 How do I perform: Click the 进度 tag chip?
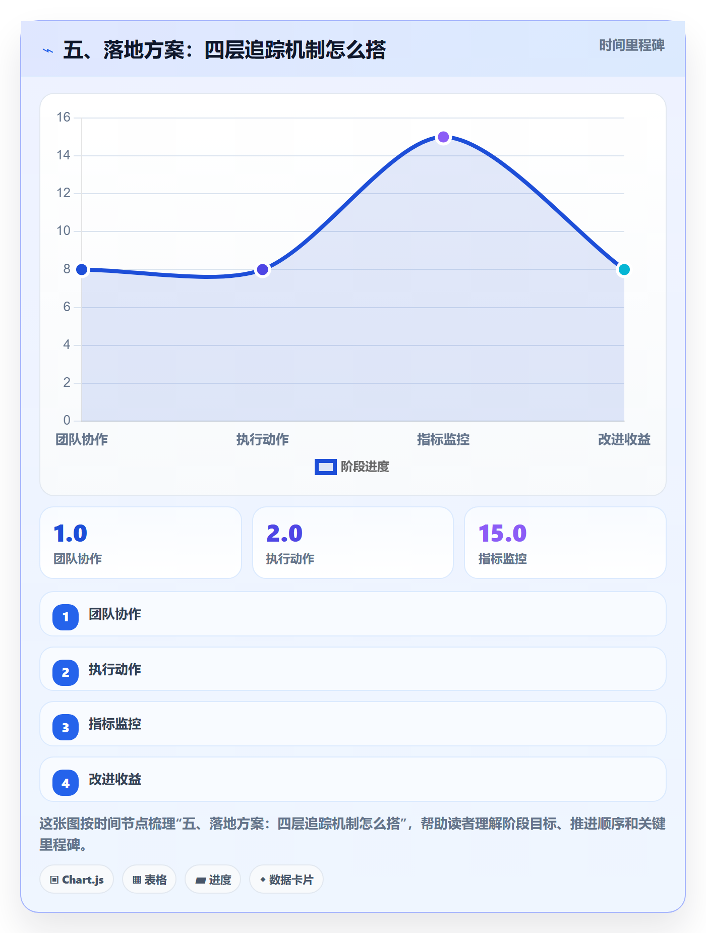coord(213,880)
